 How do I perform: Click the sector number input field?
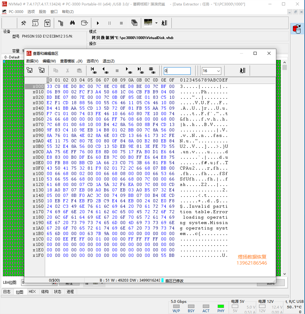click(177, 71)
